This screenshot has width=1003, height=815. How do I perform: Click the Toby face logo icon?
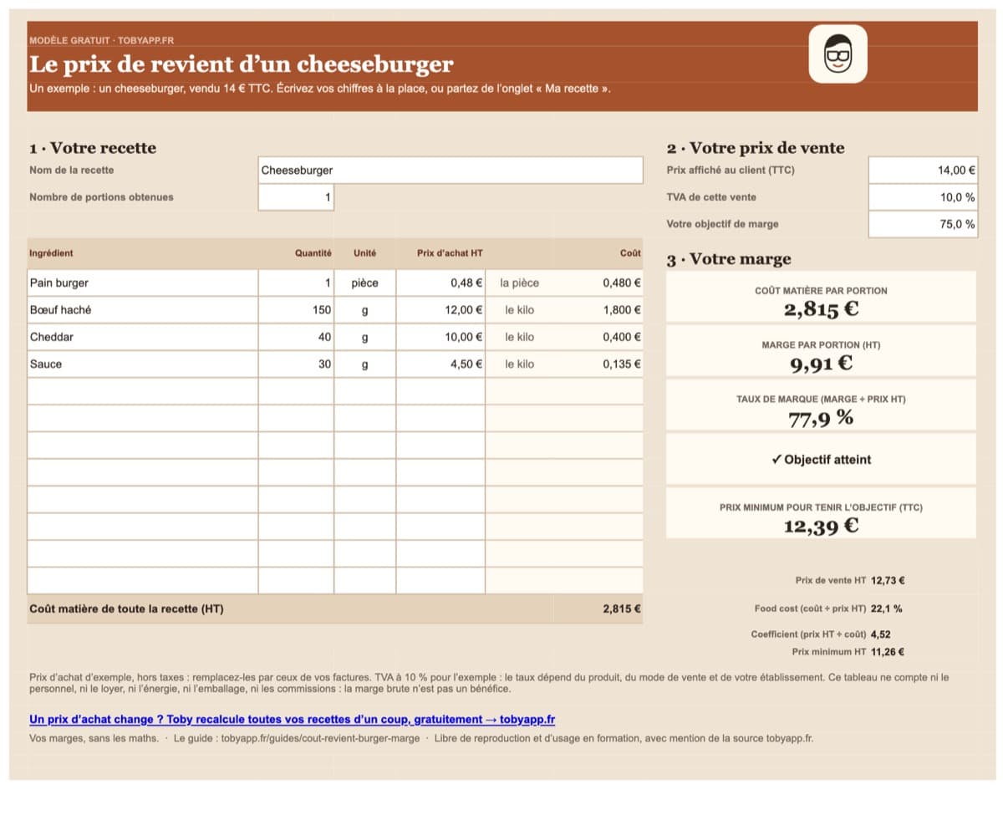click(838, 53)
